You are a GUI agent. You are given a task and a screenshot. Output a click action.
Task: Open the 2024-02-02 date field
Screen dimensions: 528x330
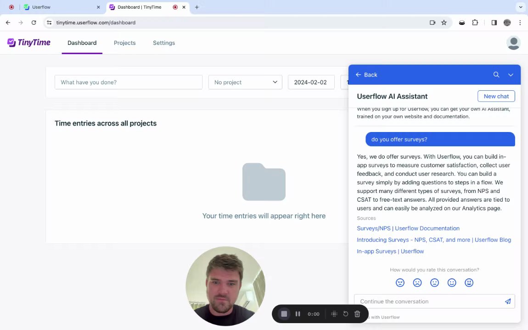coord(311,82)
